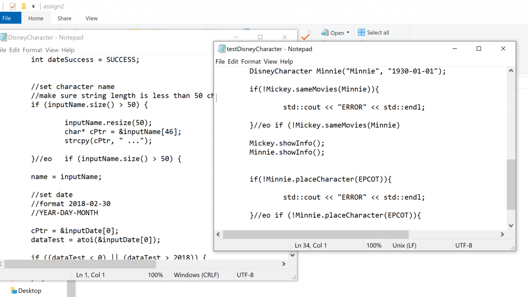Click the Select all icon in ribbon
Screen dimensions: 528x297
coord(361,32)
